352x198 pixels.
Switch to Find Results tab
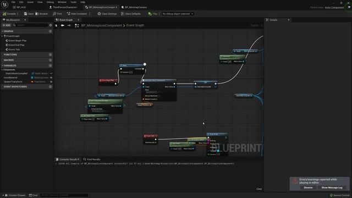point(92,159)
